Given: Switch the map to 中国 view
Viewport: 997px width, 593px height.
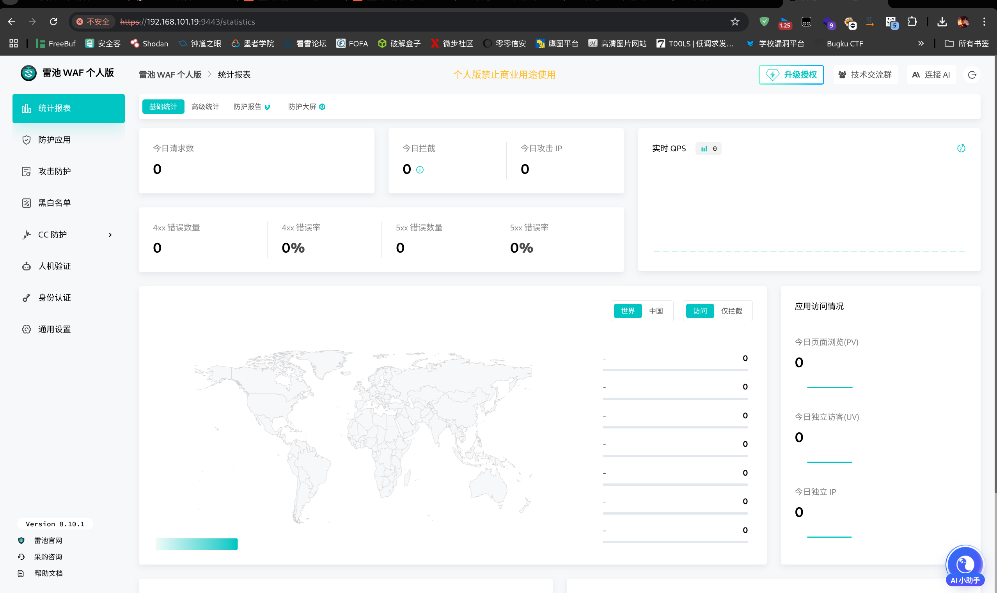Looking at the screenshot, I should point(656,311).
